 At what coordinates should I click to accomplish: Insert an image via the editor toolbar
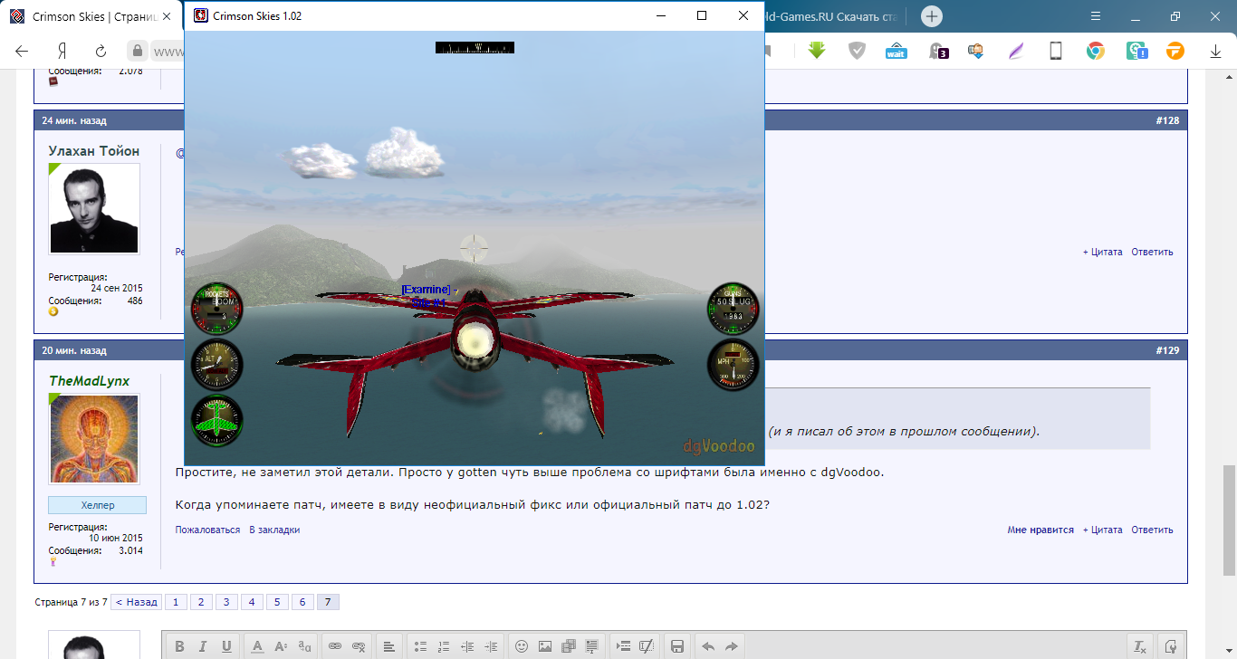pos(545,646)
